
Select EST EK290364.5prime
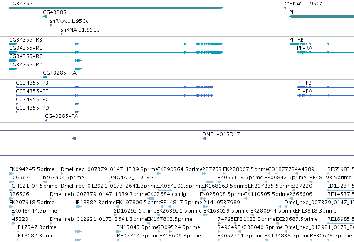(180, 169)
